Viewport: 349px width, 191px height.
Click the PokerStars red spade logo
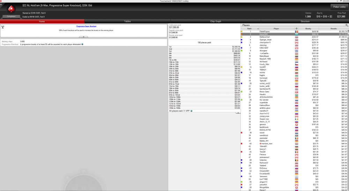(12, 9)
